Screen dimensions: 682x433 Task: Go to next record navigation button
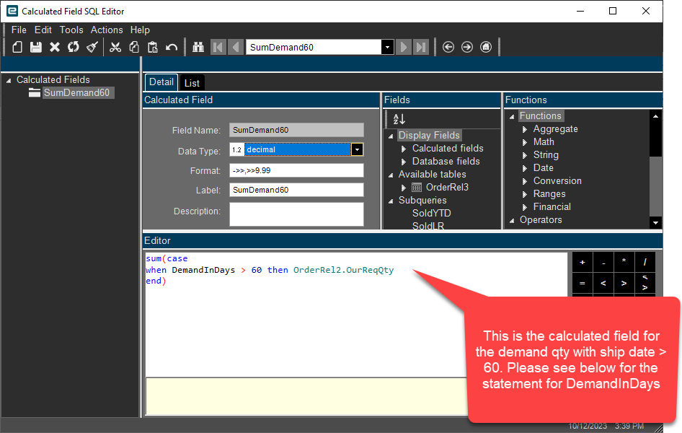[404, 47]
